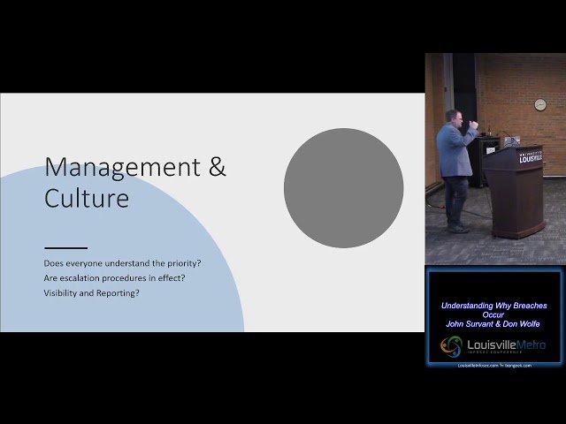Click the wall clock in the video

point(539,104)
